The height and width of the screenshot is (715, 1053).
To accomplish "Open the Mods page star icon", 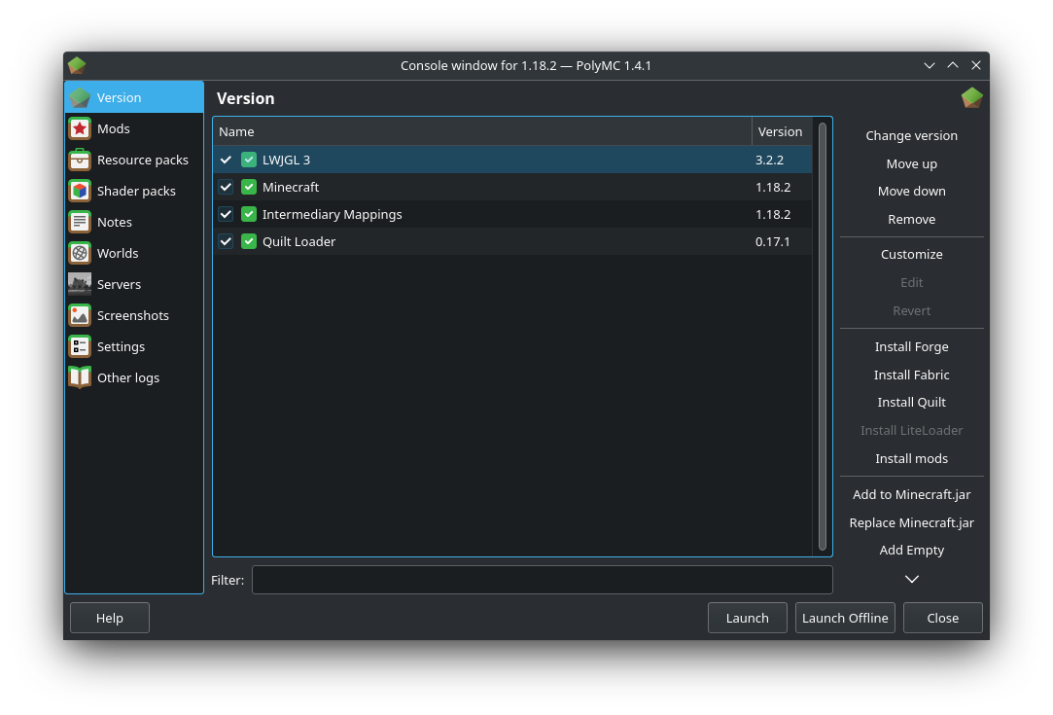I will click(x=80, y=128).
